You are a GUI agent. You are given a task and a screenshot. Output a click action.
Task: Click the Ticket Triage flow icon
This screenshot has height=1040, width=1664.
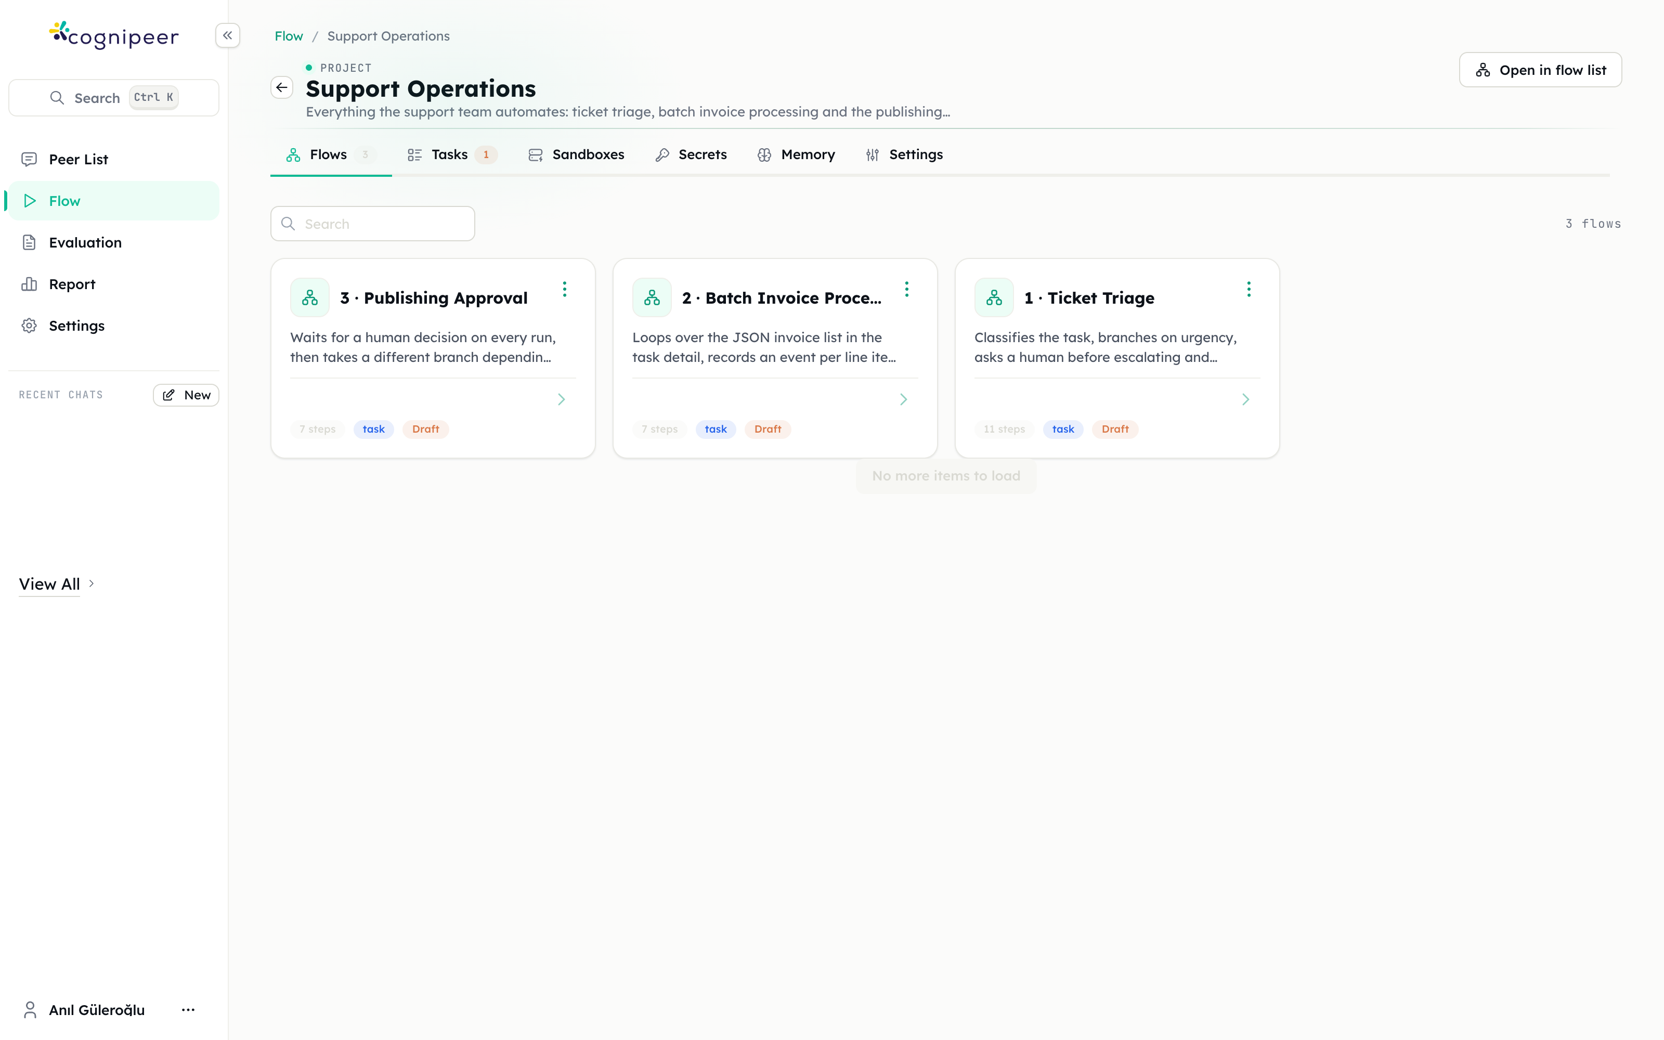pos(994,297)
